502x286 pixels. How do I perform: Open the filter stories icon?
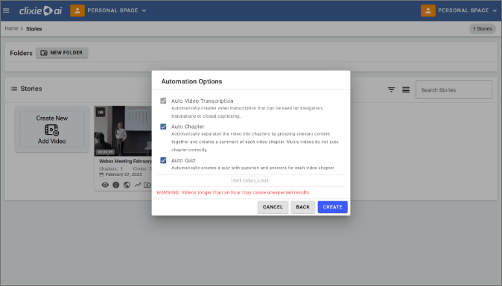391,89
